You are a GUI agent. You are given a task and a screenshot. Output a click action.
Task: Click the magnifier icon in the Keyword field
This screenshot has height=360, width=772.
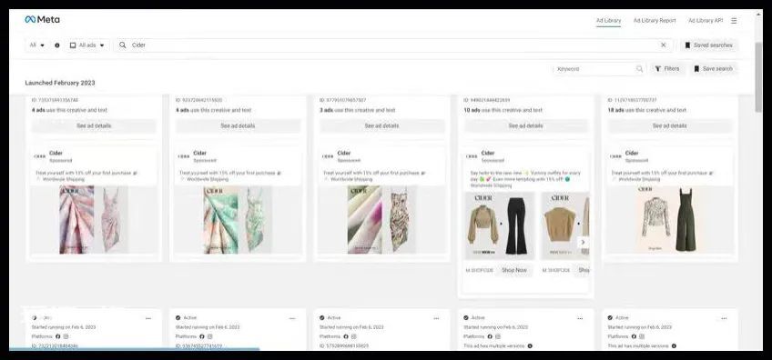coord(640,69)
